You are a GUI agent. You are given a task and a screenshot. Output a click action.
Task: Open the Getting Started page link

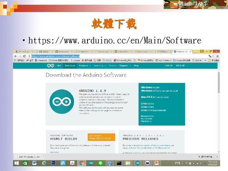(97, 111)
